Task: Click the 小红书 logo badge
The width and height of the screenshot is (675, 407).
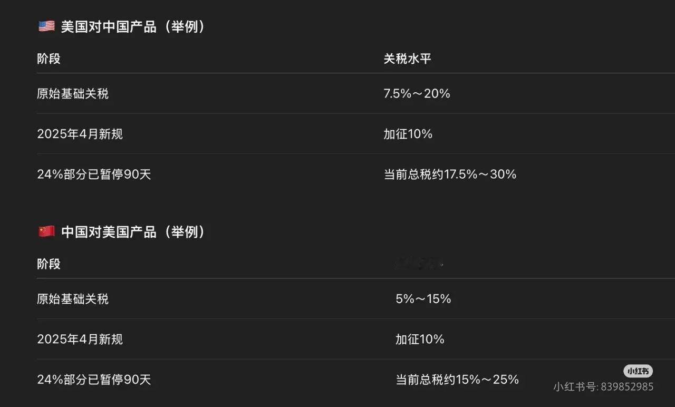Action: click(638, 371)
